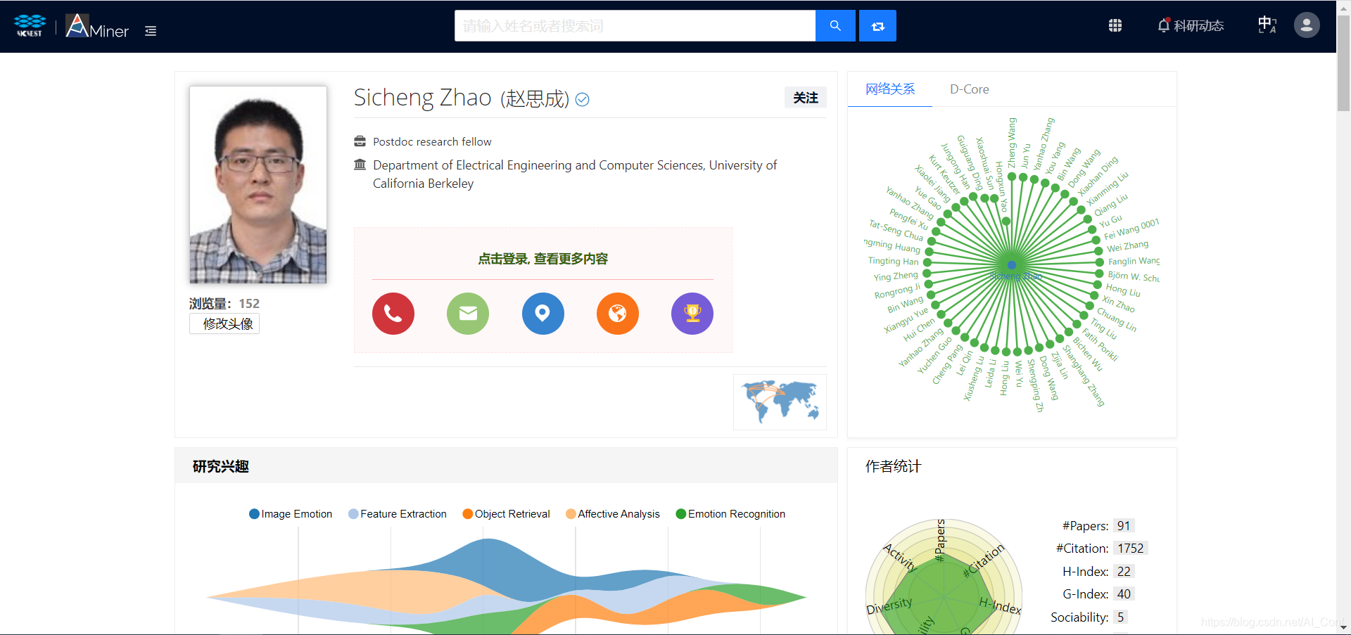Click the purple trophy awards icon

click(x=692, y=314)
